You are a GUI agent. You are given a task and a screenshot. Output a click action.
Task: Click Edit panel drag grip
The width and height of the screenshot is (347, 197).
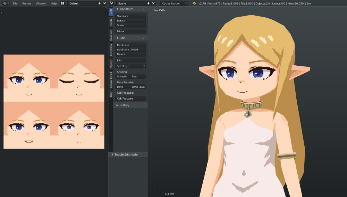(x=144, y=38)
